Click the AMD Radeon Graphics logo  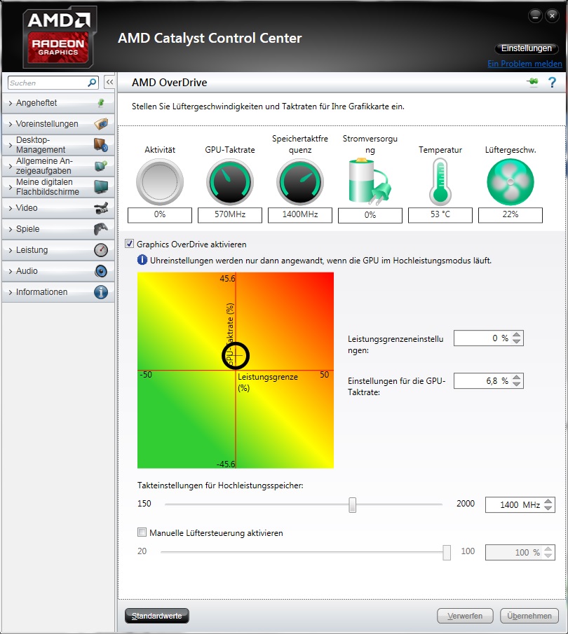(x=59, y=37)
